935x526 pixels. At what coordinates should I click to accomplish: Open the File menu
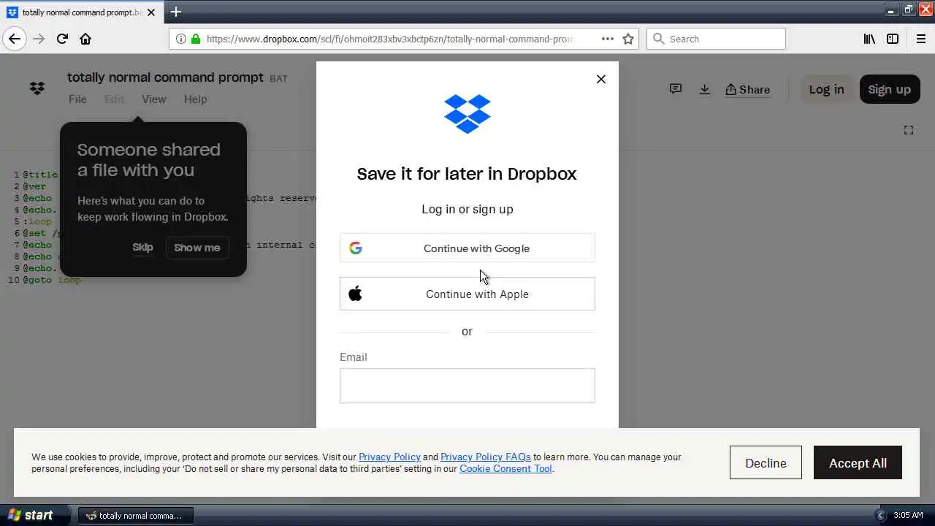tap(77, 99)
